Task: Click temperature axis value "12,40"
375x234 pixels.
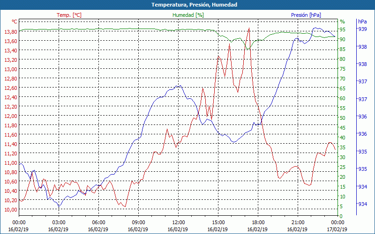Action: tap(10, 97)
